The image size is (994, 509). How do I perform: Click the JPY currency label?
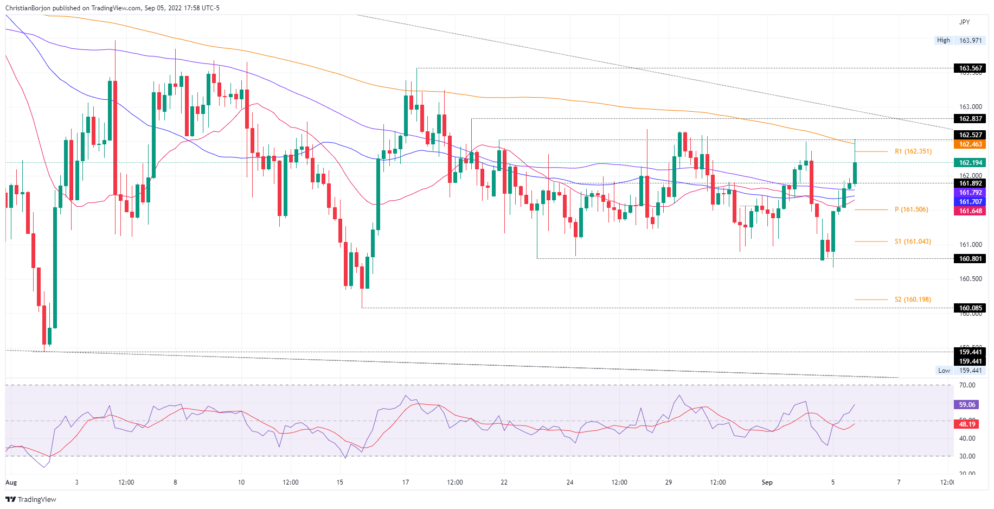click(x=964, y=22)
